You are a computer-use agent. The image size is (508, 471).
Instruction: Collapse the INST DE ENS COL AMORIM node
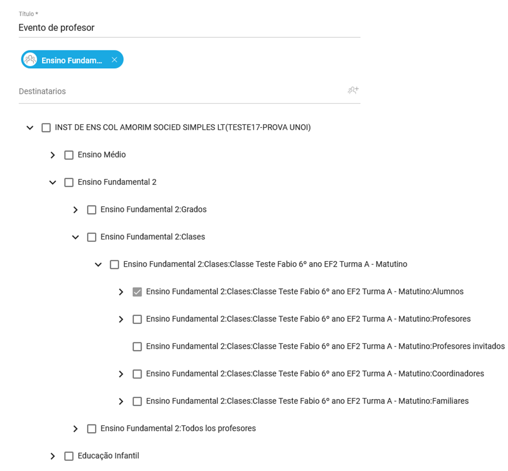tap(30, 128)
